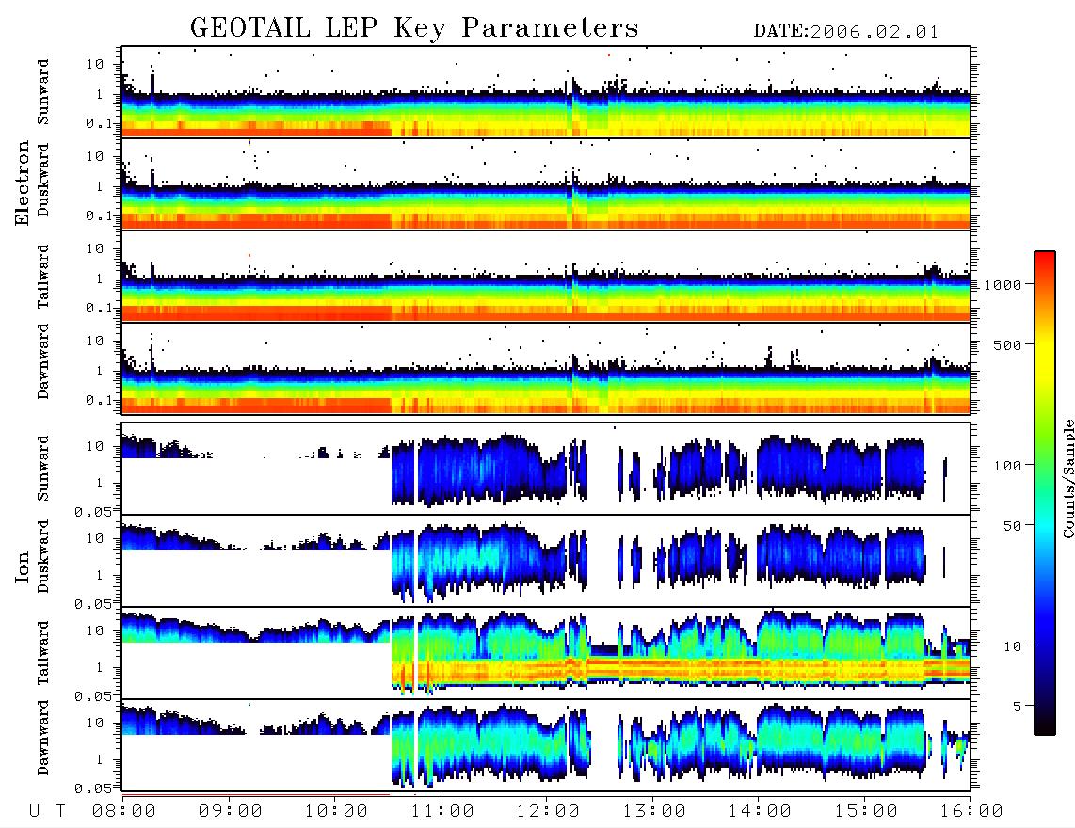
Task: Click the "Ion" group axis label
Action: coord(23,566)
